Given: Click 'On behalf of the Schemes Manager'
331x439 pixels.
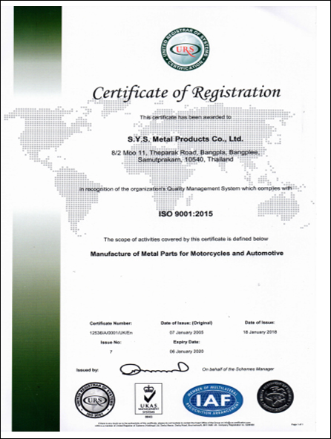Looking at the screenshot, I should point(238,369).
